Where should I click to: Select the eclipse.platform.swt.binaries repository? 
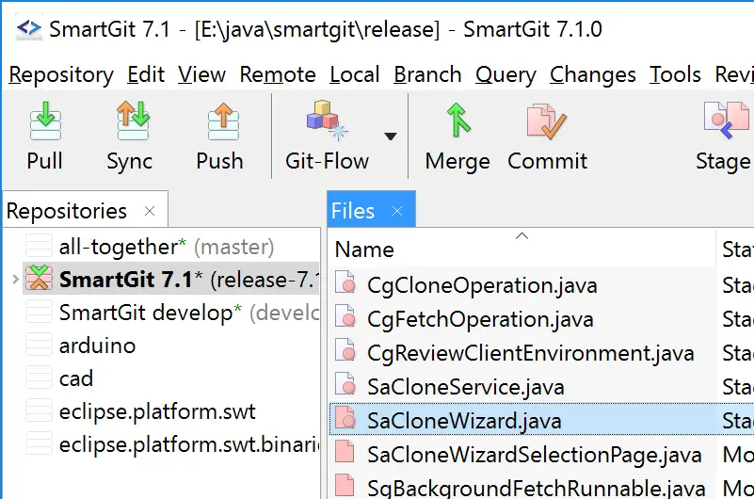pos(188,444)
